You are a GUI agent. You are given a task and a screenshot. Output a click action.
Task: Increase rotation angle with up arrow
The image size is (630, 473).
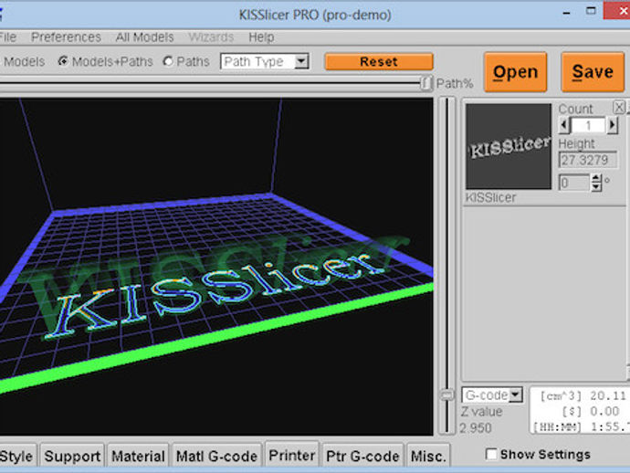[596, 178]
